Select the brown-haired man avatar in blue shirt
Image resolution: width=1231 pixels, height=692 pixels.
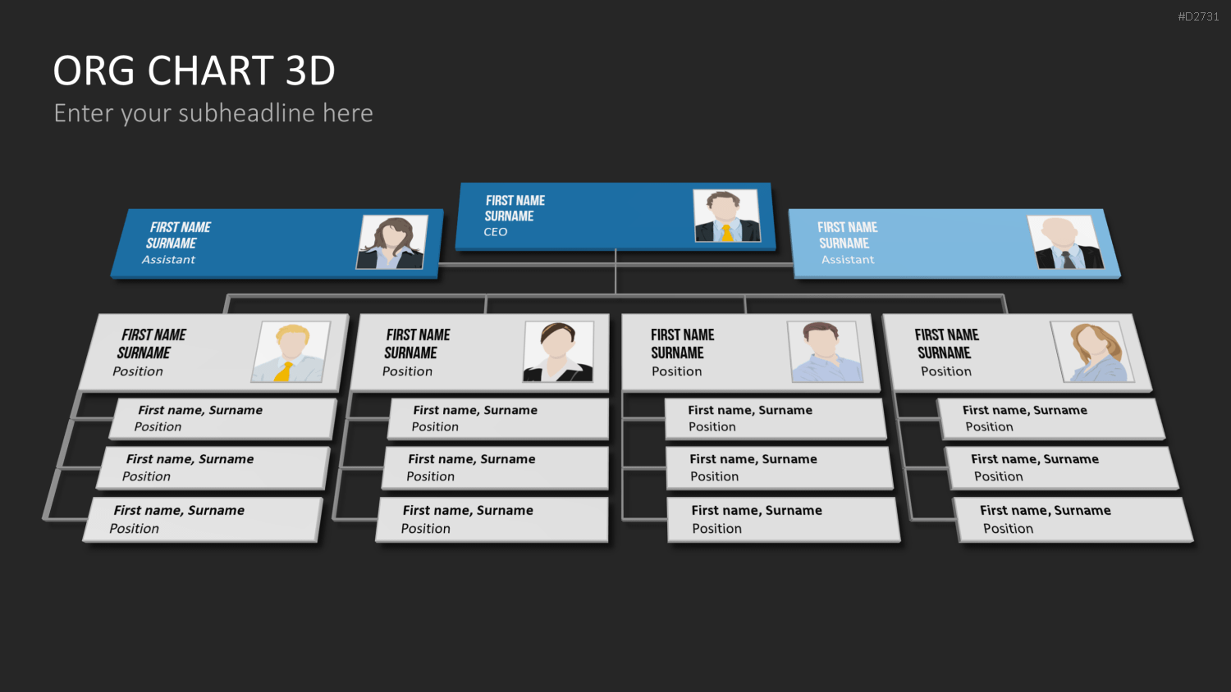[825, 352]
